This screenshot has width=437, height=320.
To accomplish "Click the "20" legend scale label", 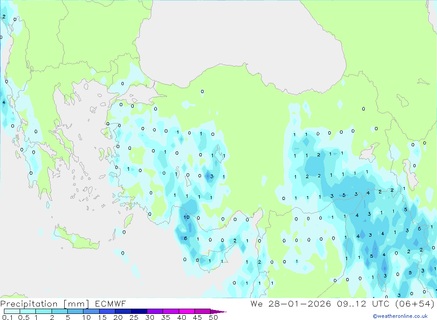I will [x=118, y=317].
